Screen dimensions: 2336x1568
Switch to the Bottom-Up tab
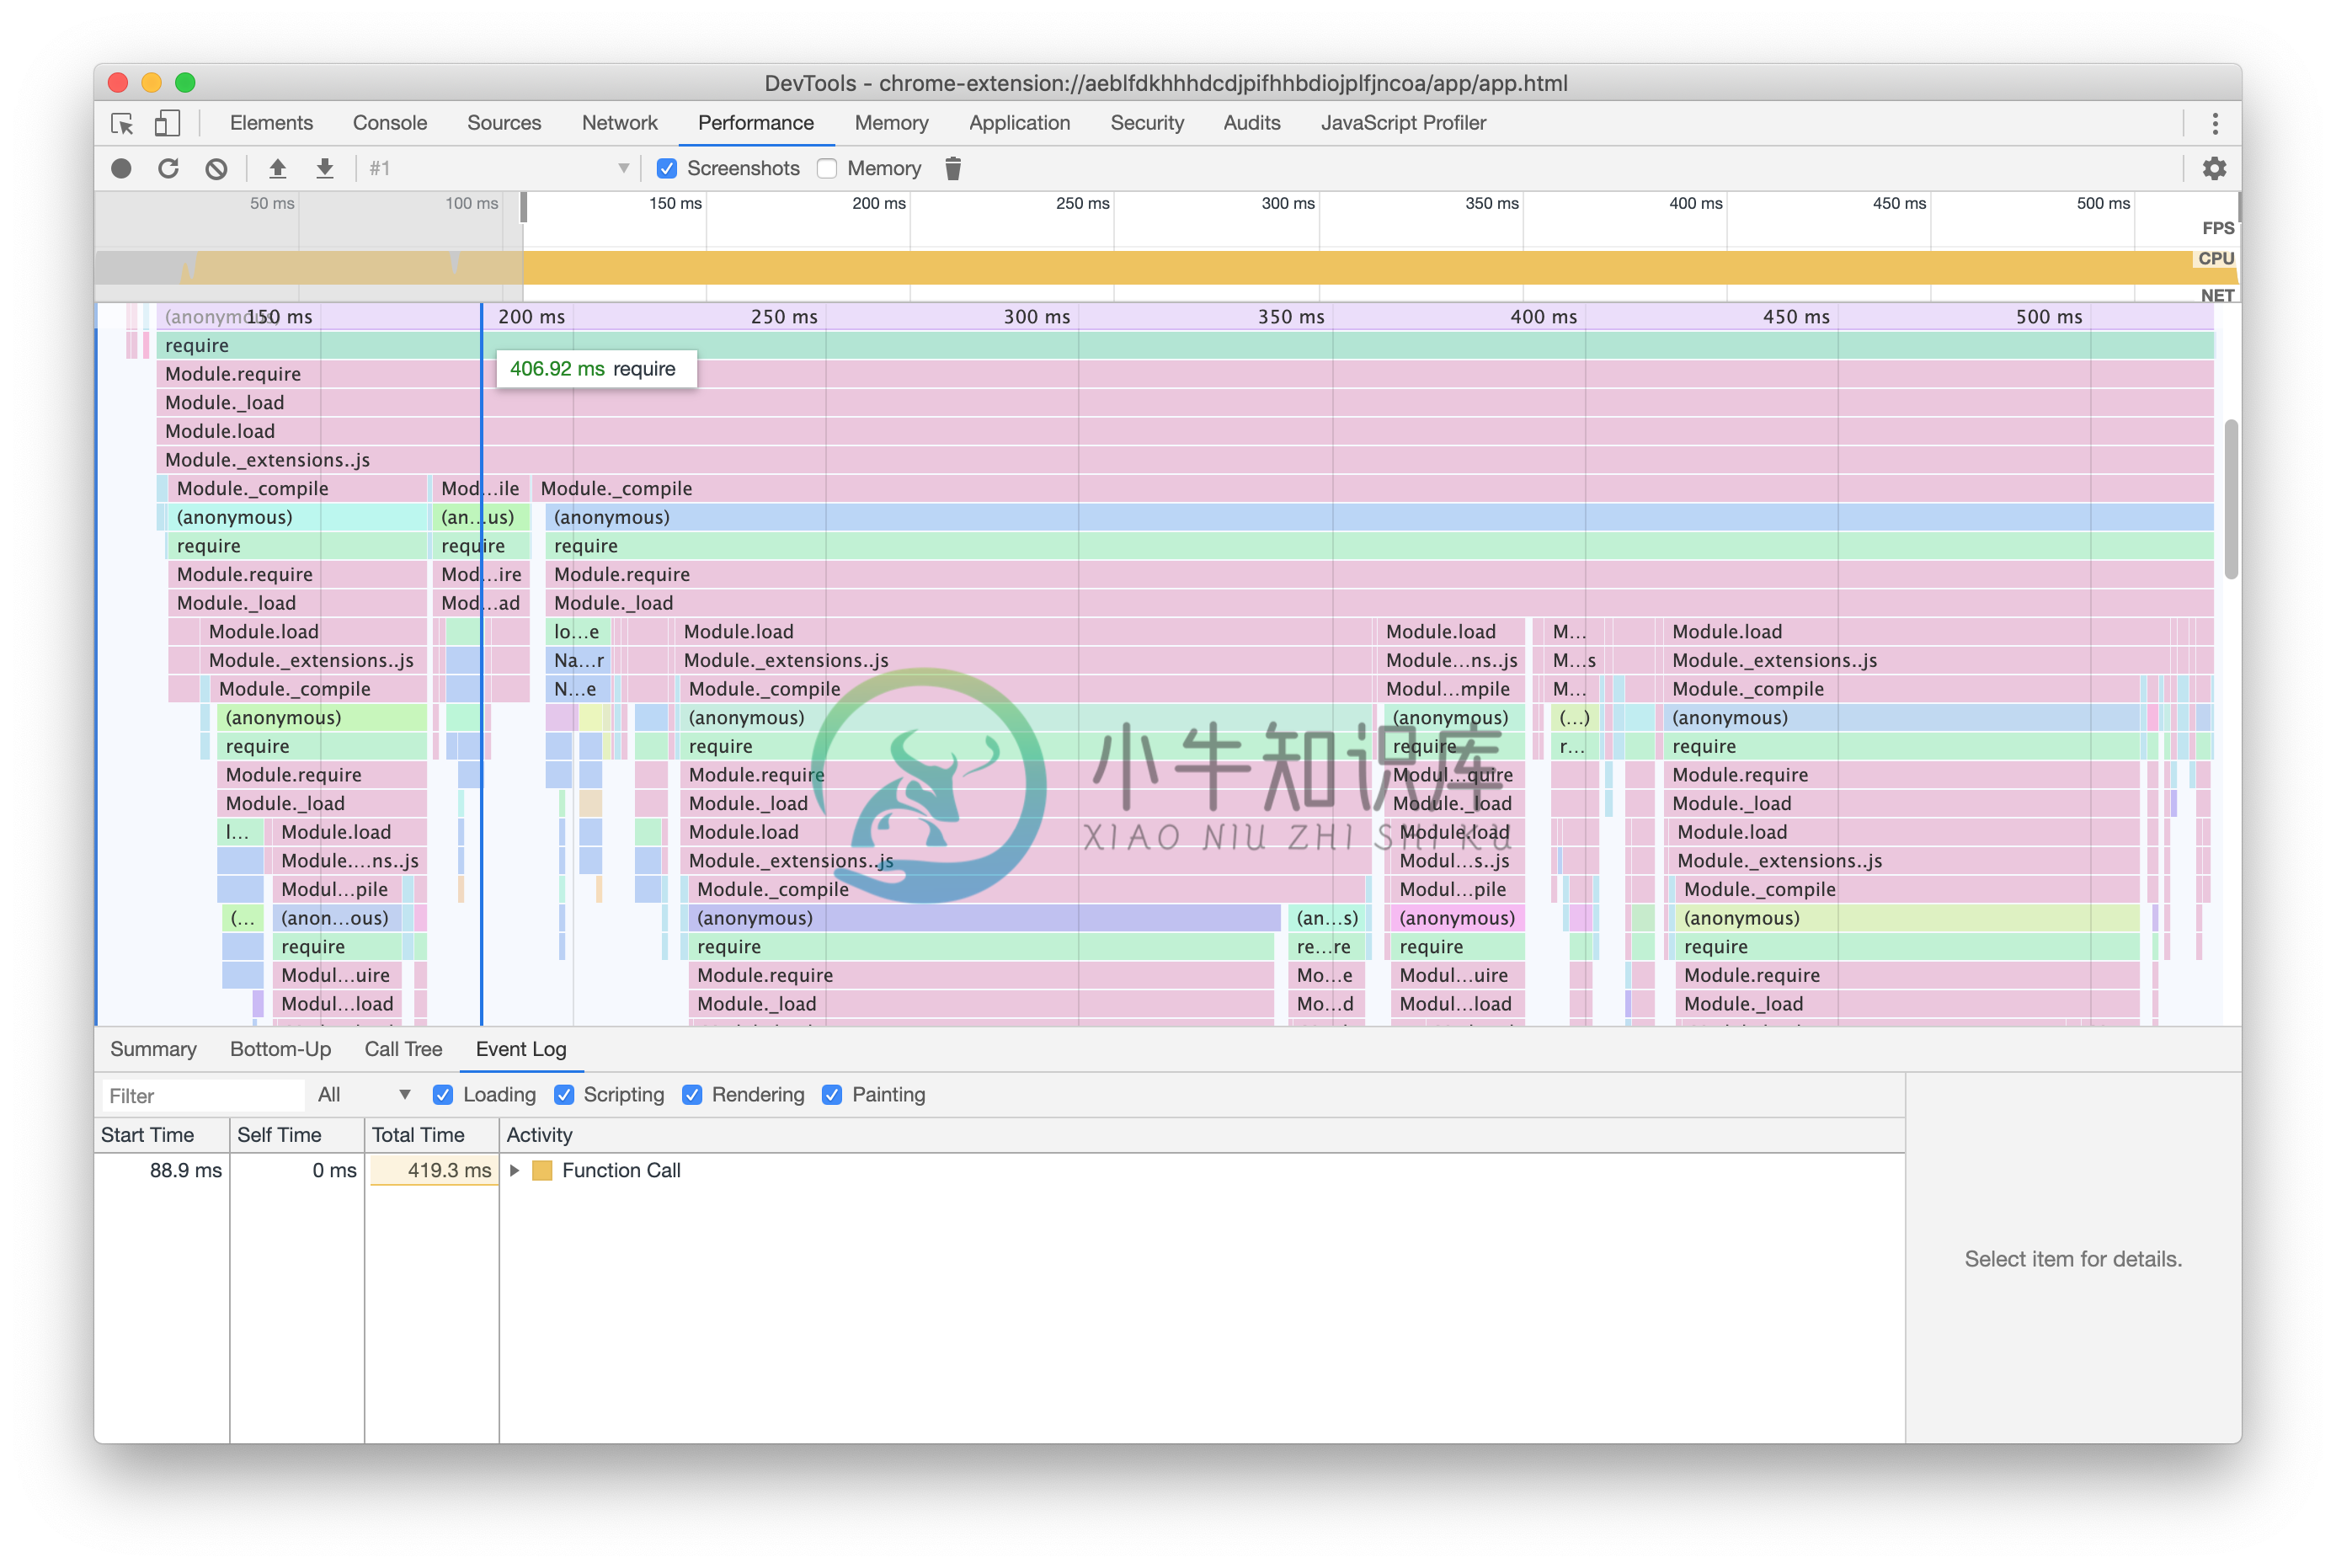pos(278,1048)
